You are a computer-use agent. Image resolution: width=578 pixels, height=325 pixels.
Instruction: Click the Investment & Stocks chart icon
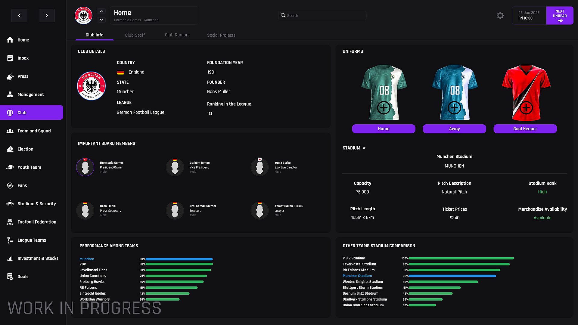coord(10,258)
